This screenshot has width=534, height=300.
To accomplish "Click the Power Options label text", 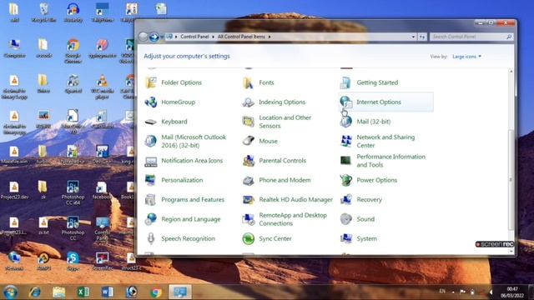I will (x=376, y=180).
